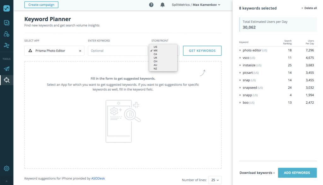Open the help question mark icon
This screenshot has width=323, height=185.
click(x=151, y=5)
